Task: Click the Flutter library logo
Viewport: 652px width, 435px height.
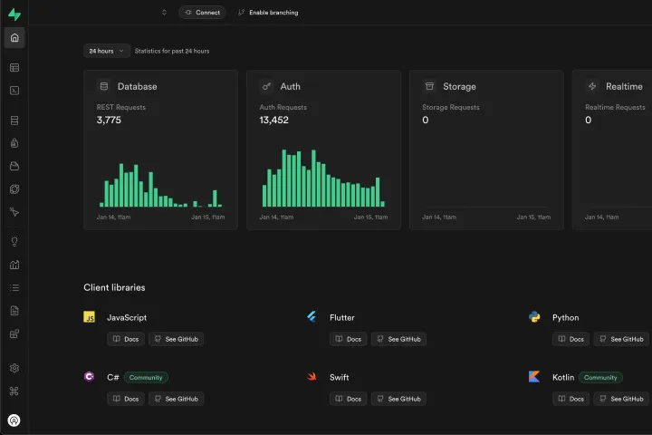Action: 312,317
